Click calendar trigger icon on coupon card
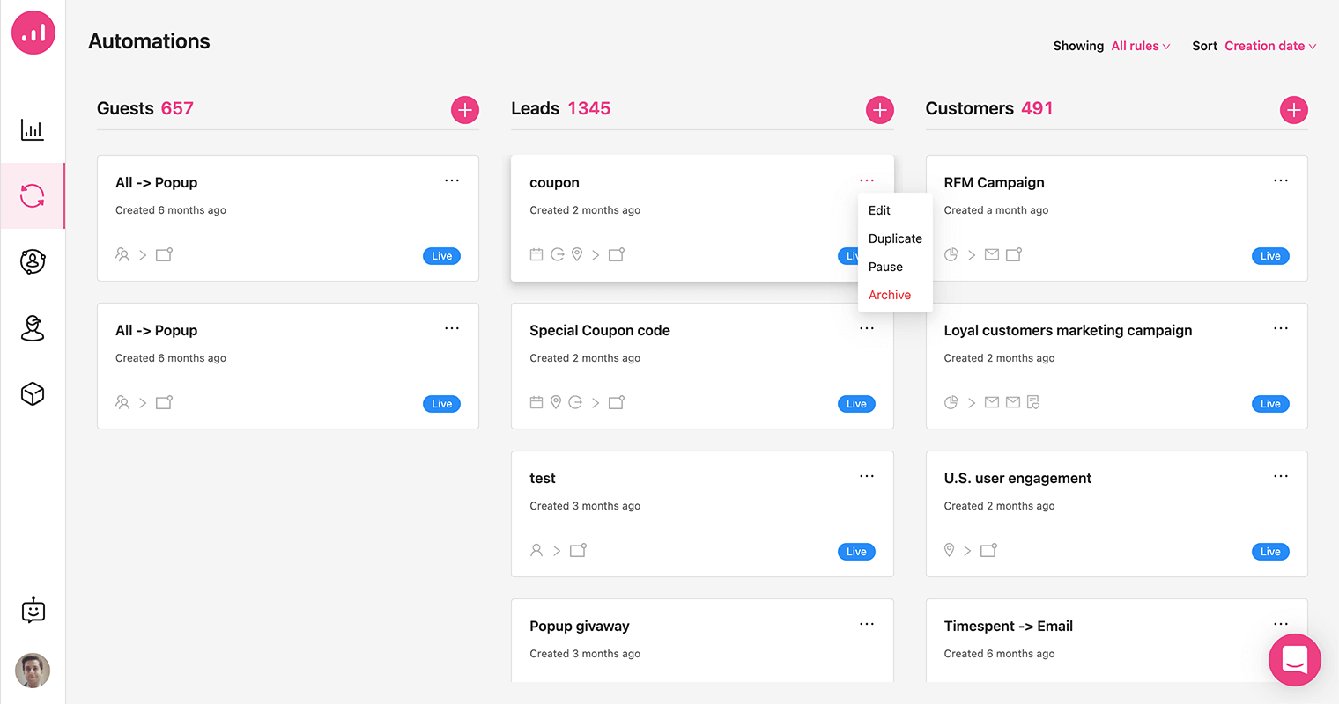1339x704 pixels. click(536, 254)
